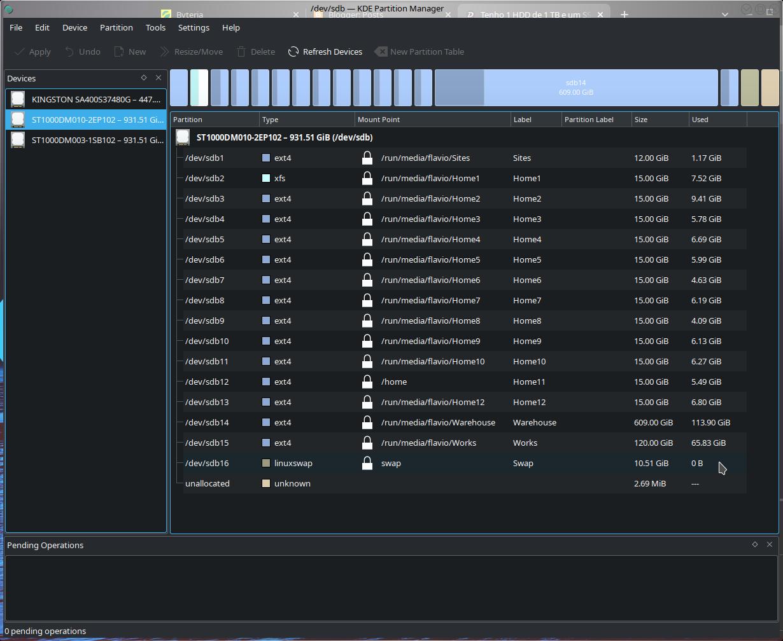Image resolution: width=783 pixels, height=641 pixels.
Task: Click the lock icon in /dev/sdb12 row
Action: 367,382
